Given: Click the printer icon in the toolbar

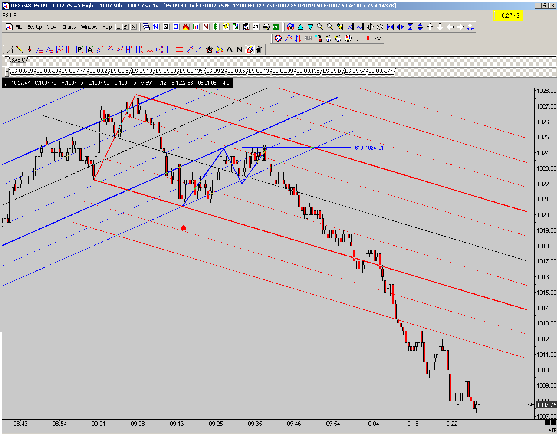Looking at the screenshot, I should tap(266, 27).
